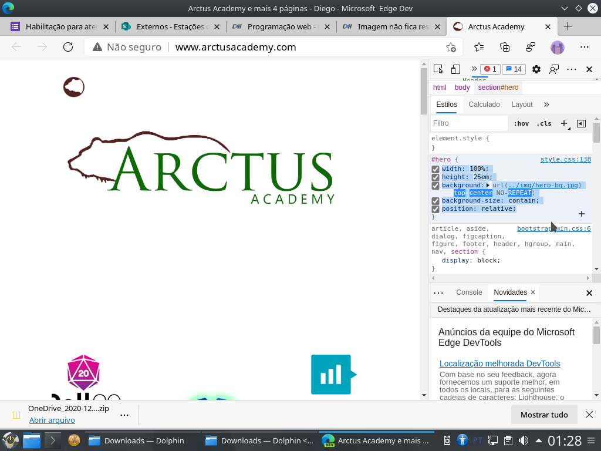Click the Styles pane vertical scrollbar thumb

(596, 133)
